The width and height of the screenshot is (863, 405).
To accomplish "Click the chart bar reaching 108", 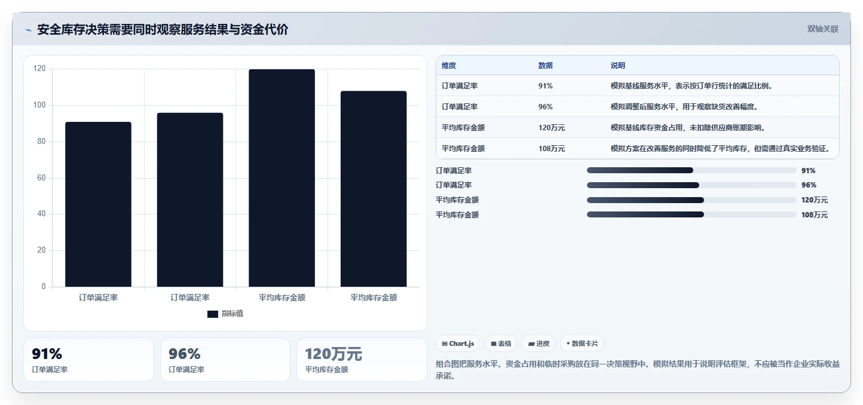I will [x=374, y=189].
